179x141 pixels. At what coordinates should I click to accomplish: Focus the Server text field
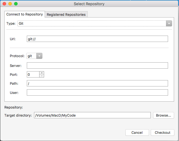[97, 65]
